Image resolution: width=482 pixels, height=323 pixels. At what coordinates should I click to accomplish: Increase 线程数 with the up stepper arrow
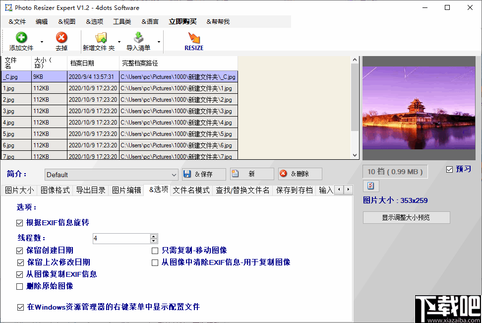pos(153,236)
